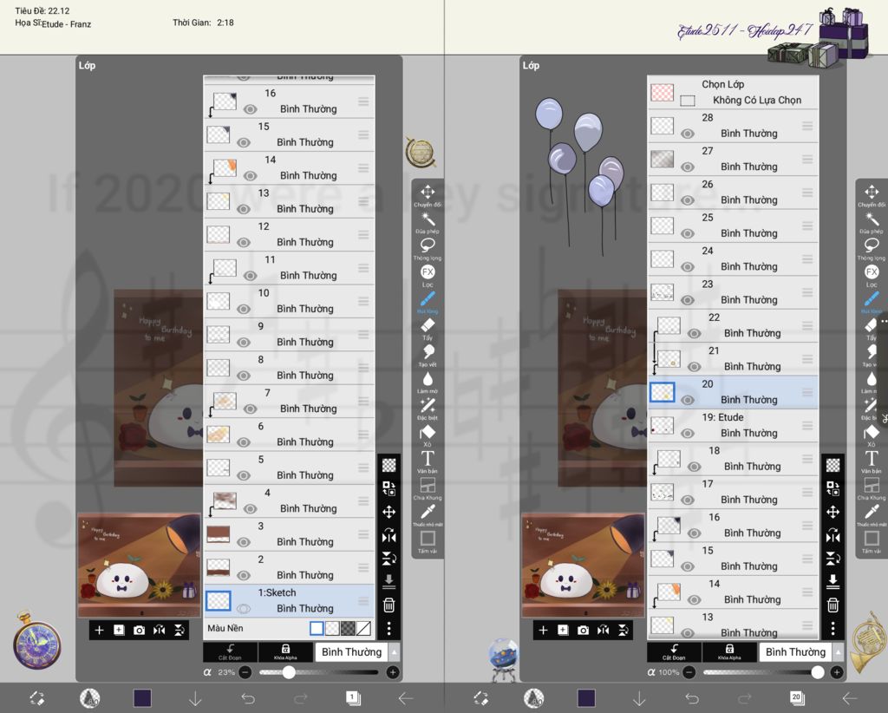
Task: Open the layers button showing 20 layers
Action: pos(796,697)
